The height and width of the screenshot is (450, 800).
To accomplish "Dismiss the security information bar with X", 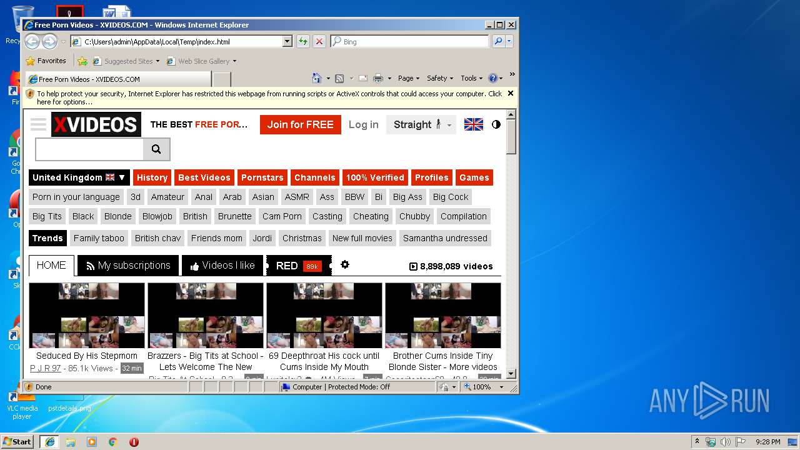I will click(511, 93).
